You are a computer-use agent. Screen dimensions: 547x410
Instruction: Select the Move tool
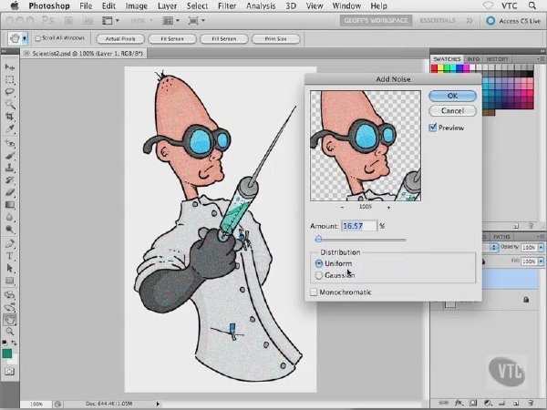click(x=9, y=67)
